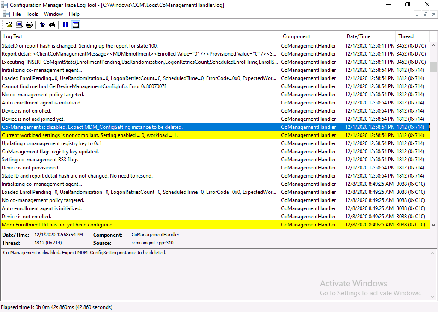438x312 pixels.
Task: Click the Date/Time value in the details pane
Action: [x=59, y=235]
